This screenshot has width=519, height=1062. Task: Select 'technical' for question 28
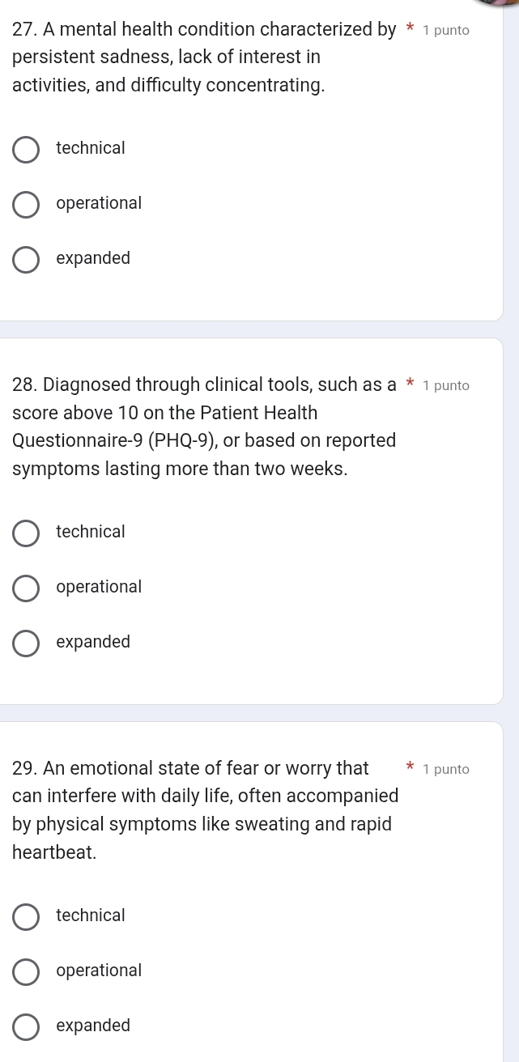point(26,533)
